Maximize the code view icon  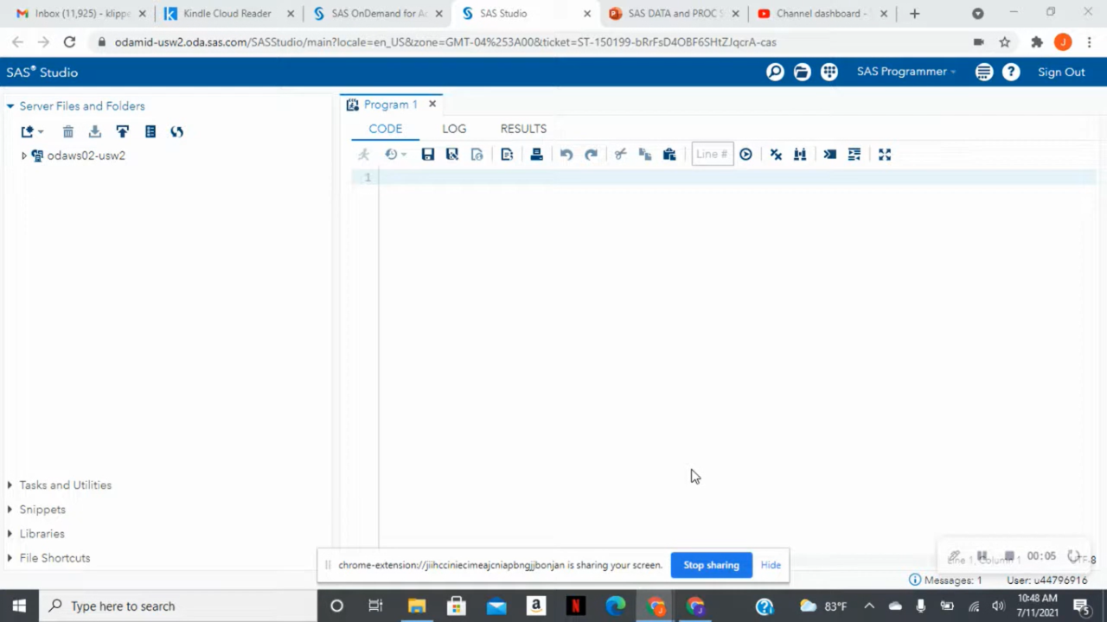(884, 155)
